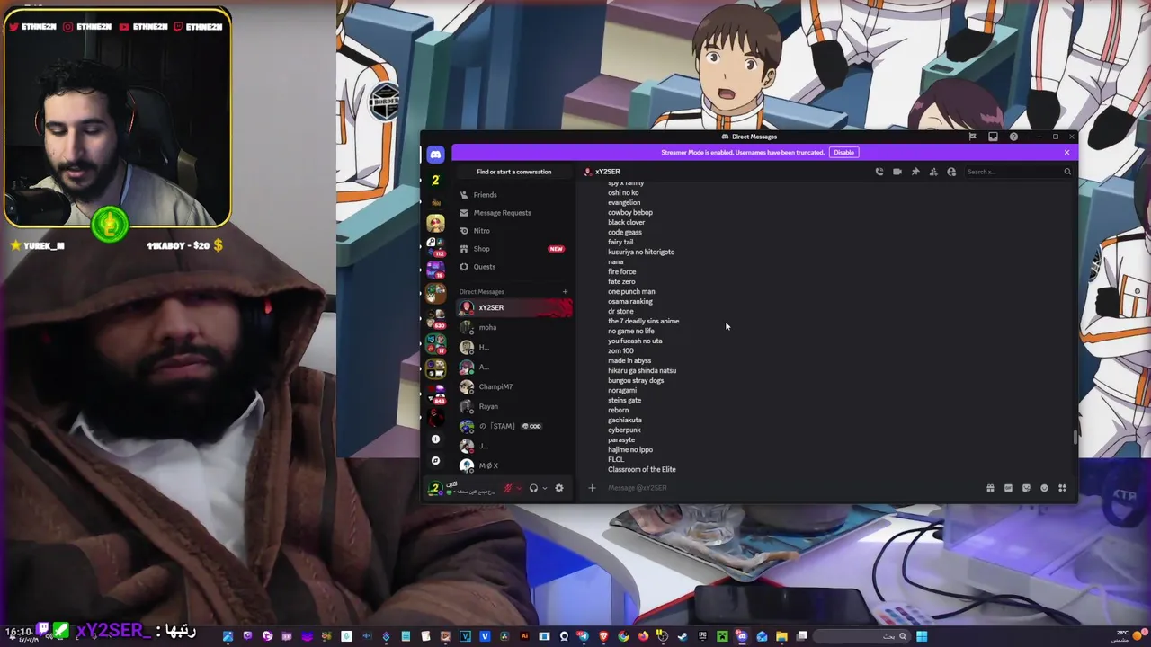The width and height of the screenshot is (1151, 647).
Task: Open the Windows Start button on taskbar
Action: point(922,636)
